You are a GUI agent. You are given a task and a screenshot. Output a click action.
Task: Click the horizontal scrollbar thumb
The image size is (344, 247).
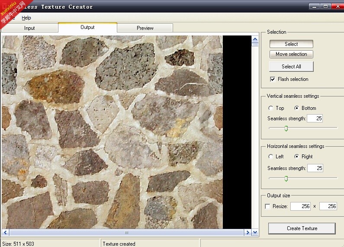126,232
